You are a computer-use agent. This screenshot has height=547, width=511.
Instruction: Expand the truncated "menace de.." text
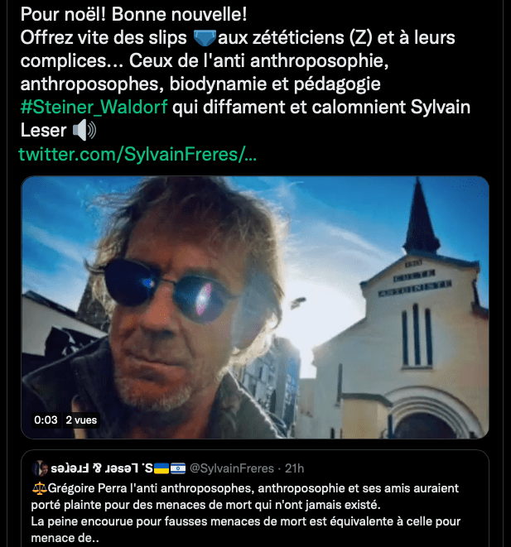65,538
